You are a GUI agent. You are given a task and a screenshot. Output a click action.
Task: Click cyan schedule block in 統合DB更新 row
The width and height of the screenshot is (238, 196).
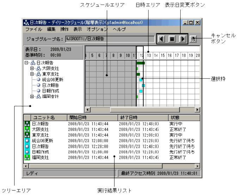[141, 80]
